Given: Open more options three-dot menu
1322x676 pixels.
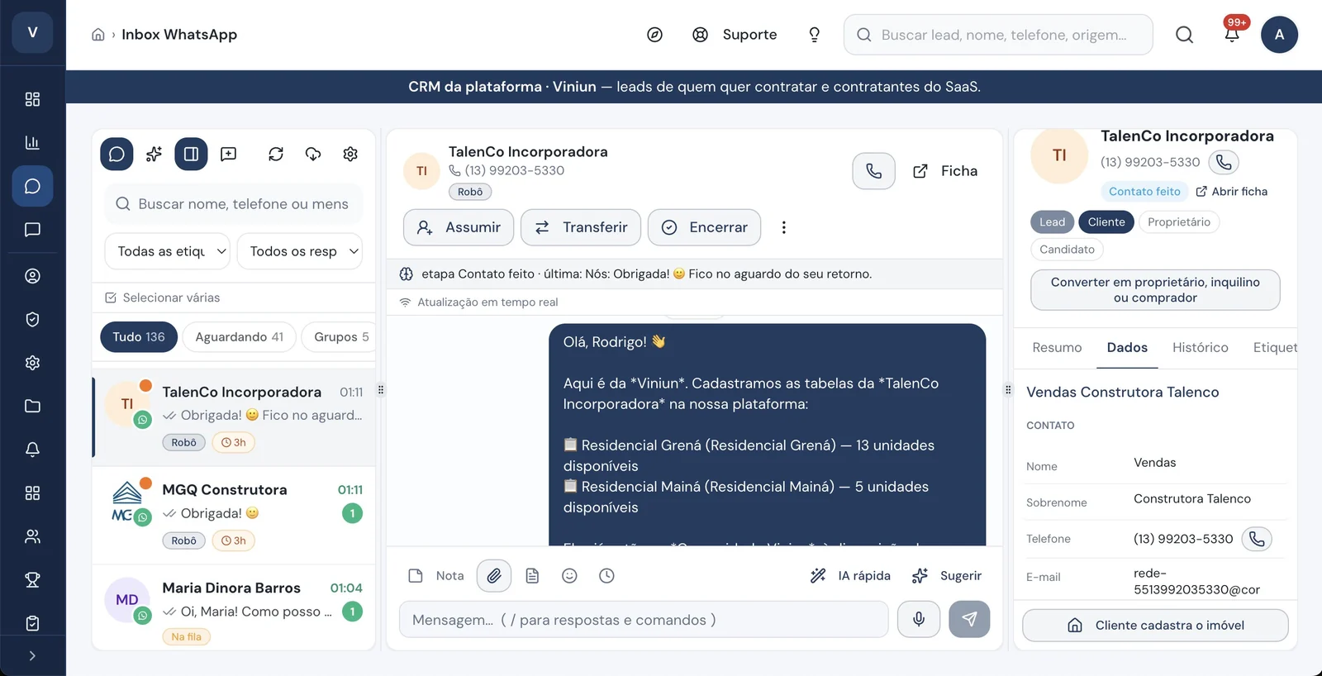Looking at the screenshot, I should click(784, 227).
